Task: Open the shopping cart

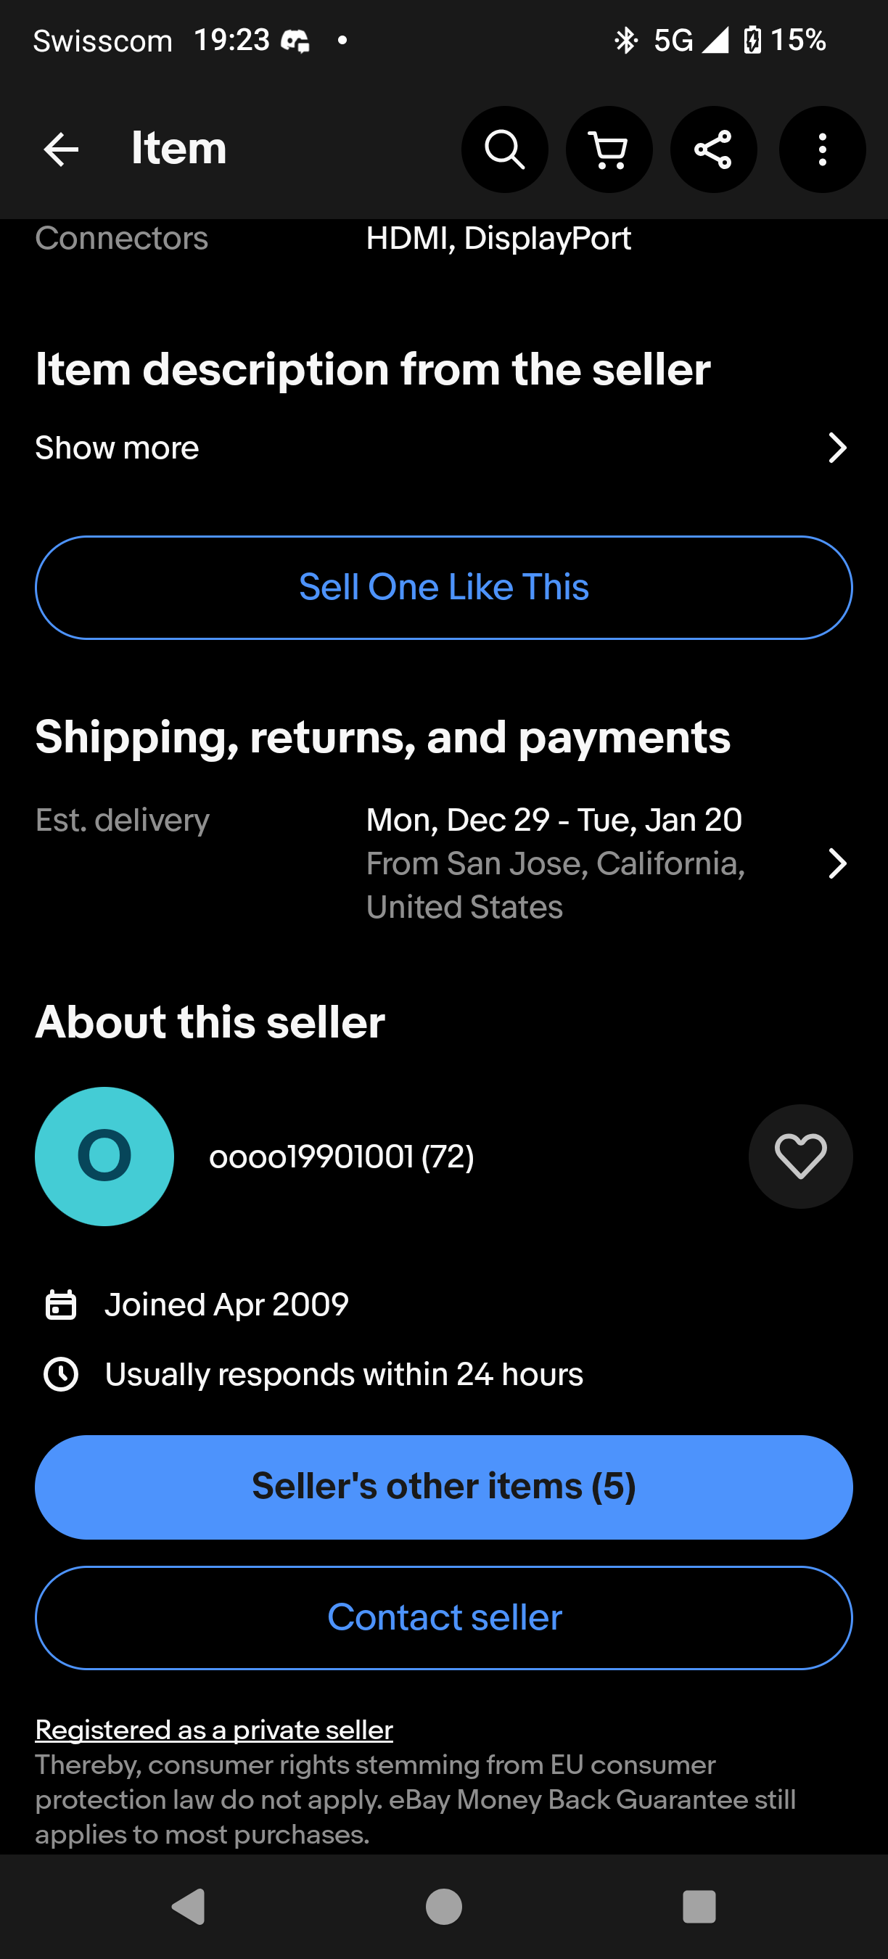Action: click(609, 149)
